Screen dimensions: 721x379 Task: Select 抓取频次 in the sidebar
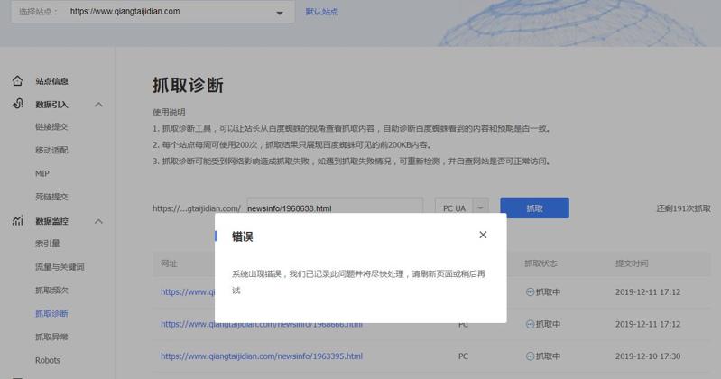coord(51,291)
